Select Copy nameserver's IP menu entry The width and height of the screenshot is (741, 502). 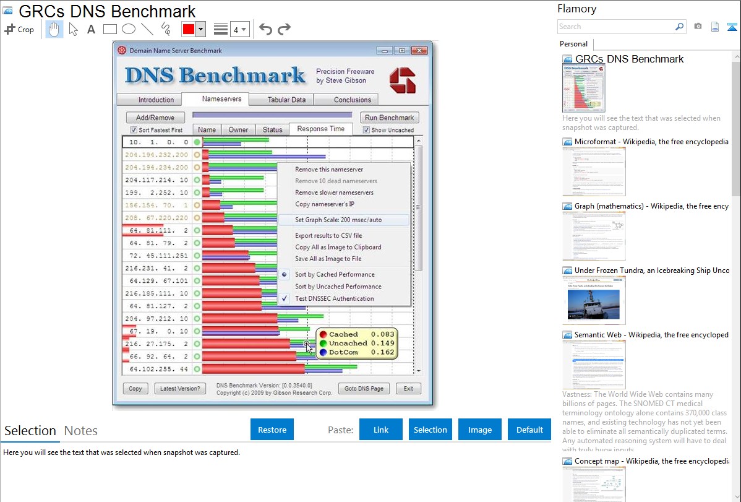(325, 204)
